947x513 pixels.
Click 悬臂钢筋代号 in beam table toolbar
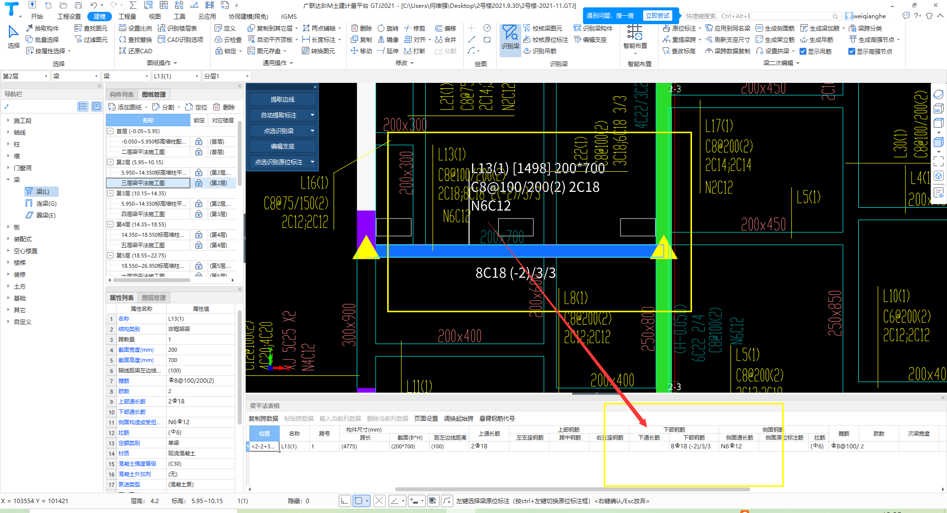pos(497,418)
